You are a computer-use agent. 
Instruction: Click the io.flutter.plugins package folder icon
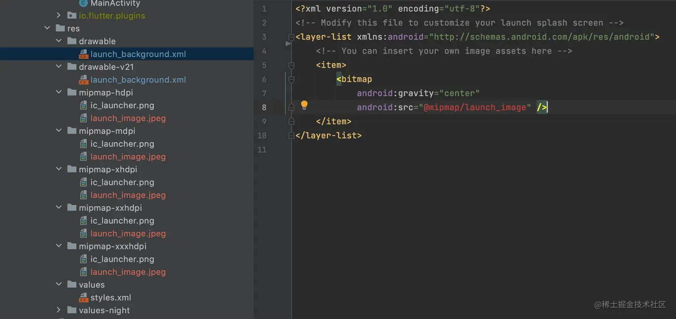72,16
